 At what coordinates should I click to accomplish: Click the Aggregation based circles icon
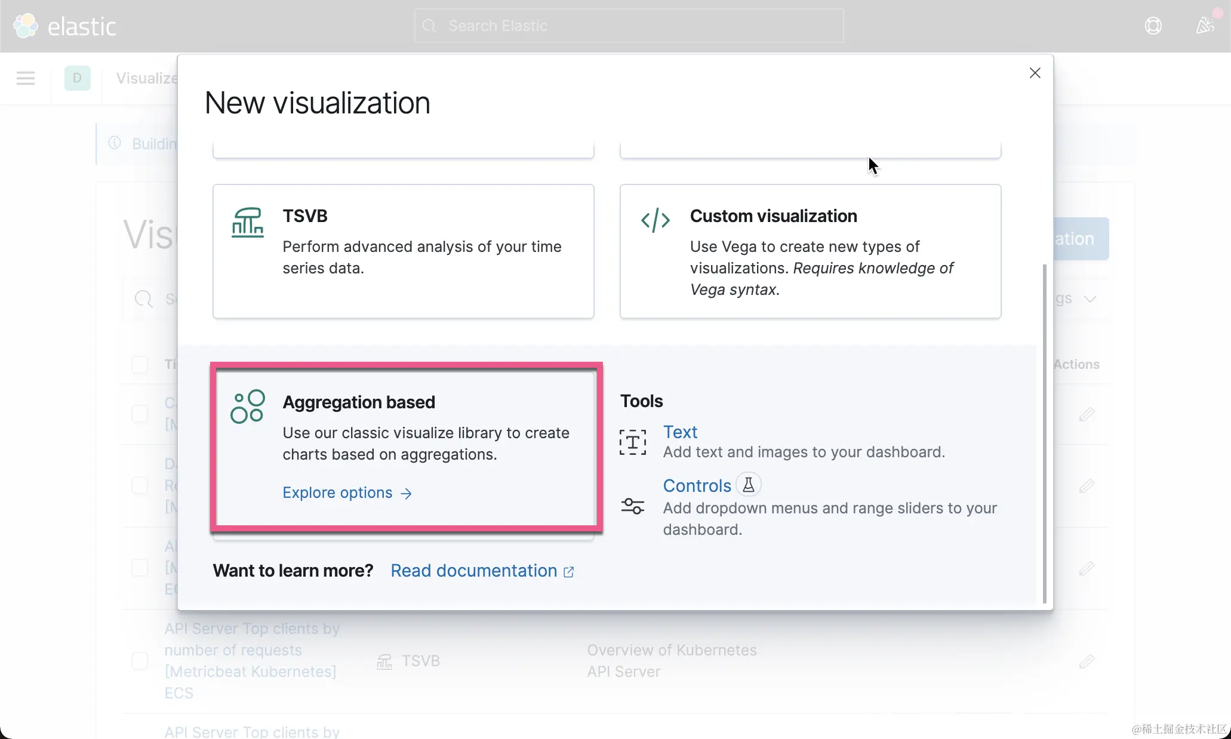point(247,407)
